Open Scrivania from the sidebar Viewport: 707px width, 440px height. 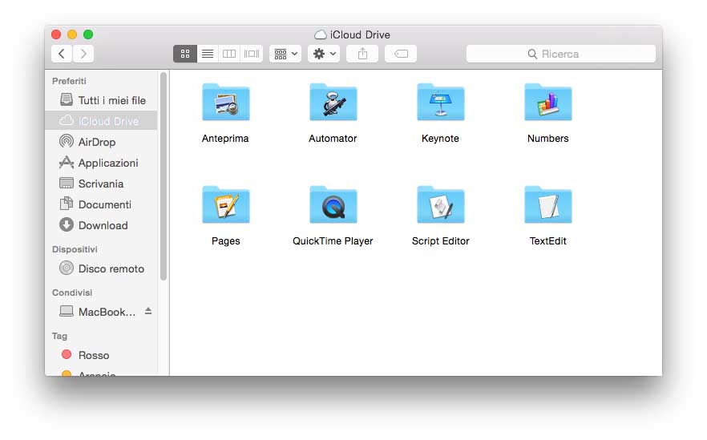coord(102,184)
